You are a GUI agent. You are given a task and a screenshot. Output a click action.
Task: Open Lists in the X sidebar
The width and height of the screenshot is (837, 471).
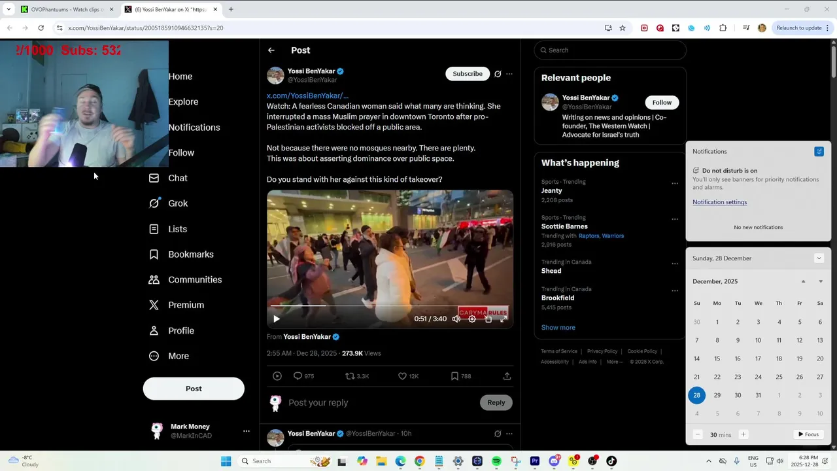point(168,229)
